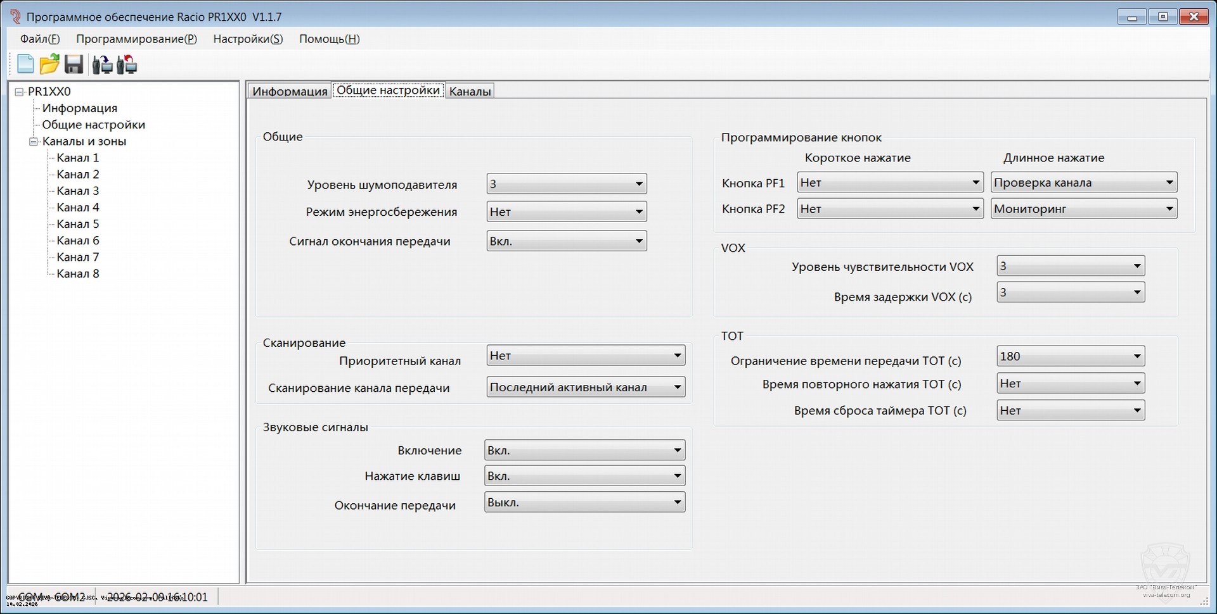Open the Программирование menu
Viewport: 1217px width, 614px height.
(136, 39)
